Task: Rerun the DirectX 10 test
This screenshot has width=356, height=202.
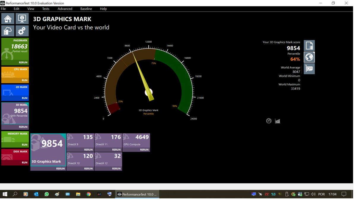Action: pos(88,169)
